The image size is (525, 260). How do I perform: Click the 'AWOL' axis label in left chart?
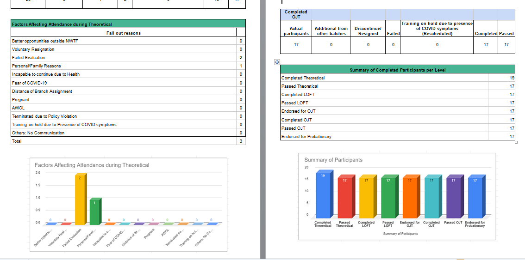point(164,232)
